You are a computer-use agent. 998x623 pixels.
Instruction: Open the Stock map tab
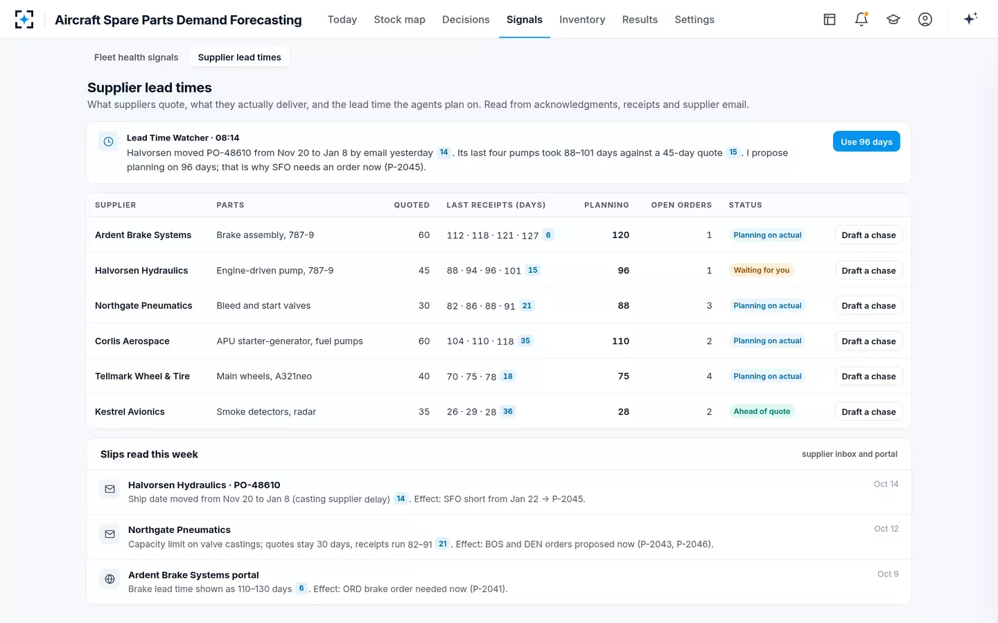[400, 19]
